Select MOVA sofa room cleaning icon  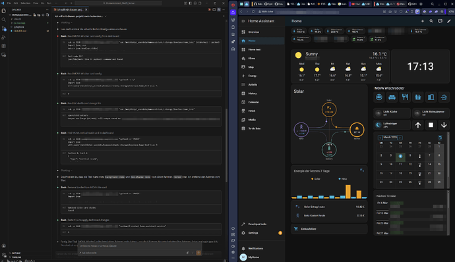point(392,97)
